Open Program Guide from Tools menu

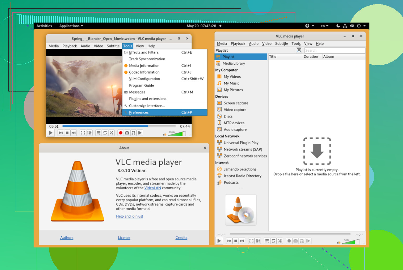coord(165,85)
